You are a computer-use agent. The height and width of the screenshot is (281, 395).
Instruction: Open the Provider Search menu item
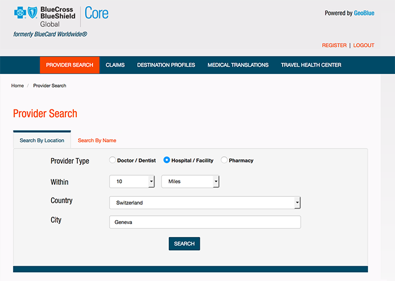(69, 65)
